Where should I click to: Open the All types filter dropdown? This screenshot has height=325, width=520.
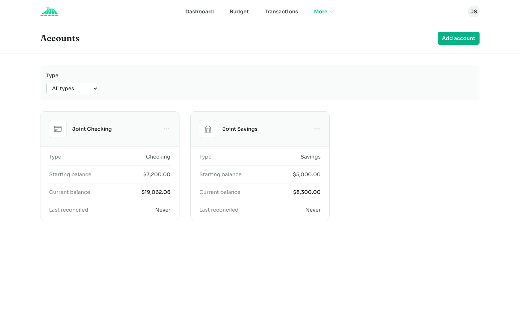click(x=72, y=88)
